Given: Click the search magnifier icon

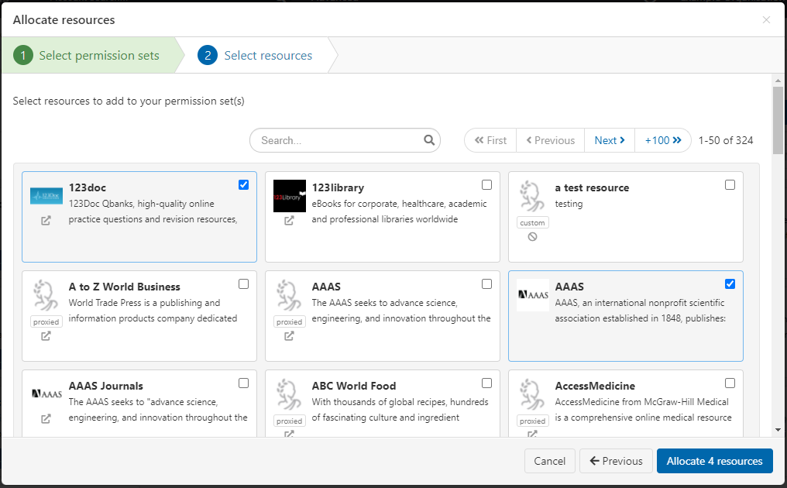Looking at the screenshot, I should pos(429,140).
